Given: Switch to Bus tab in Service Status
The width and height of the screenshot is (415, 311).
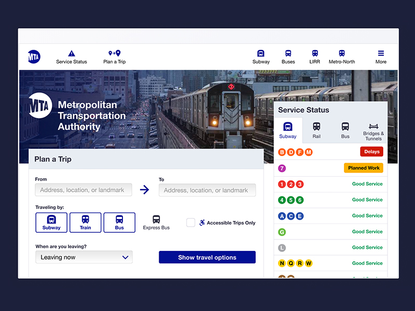Looking at the screenshot, I should tap(345, 131).
